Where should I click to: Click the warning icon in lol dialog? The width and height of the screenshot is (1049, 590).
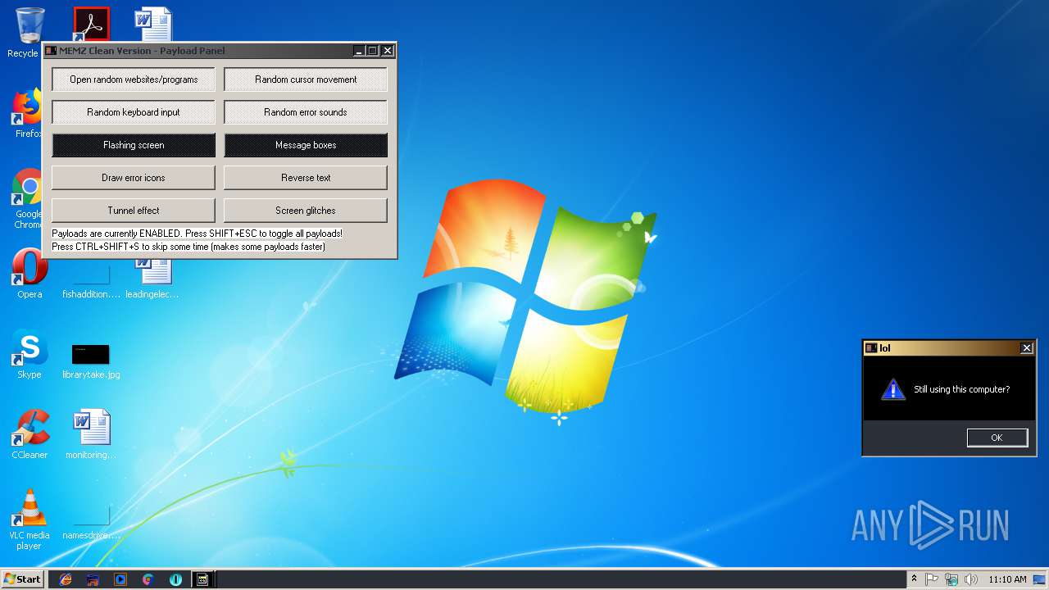click(892, 389)
